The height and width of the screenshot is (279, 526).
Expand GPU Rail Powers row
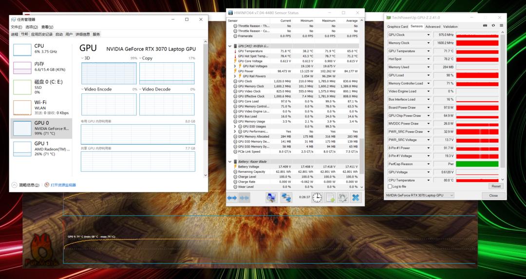point(235,76)
